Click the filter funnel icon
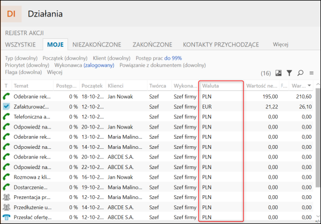This screenshot has width=321, height=224. [x=289, y=73]
